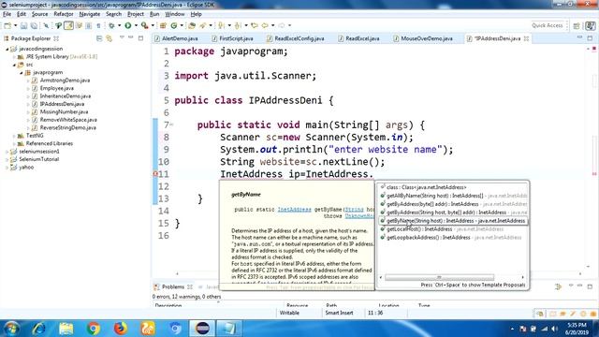Toggle Link with Editor in Package Explorer
599x337 pixels.
(109, 38)
